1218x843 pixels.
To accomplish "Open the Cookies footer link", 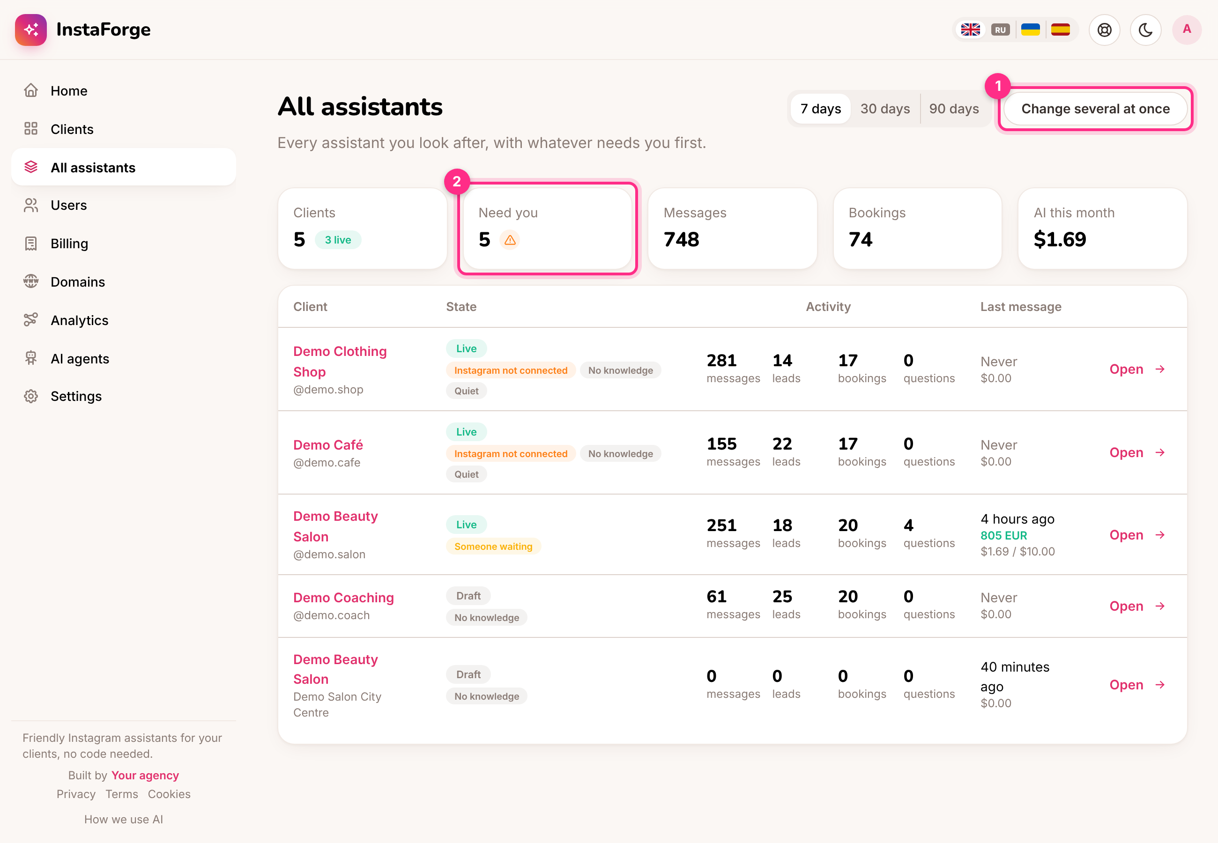I will pos(169,794).
